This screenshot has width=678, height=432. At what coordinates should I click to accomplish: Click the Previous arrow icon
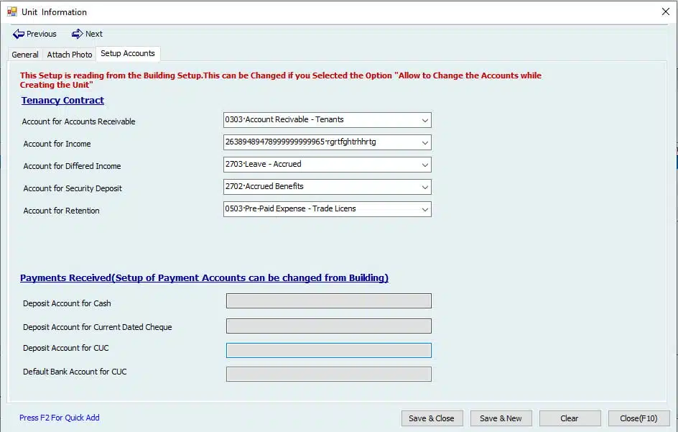tap(18, 34)
